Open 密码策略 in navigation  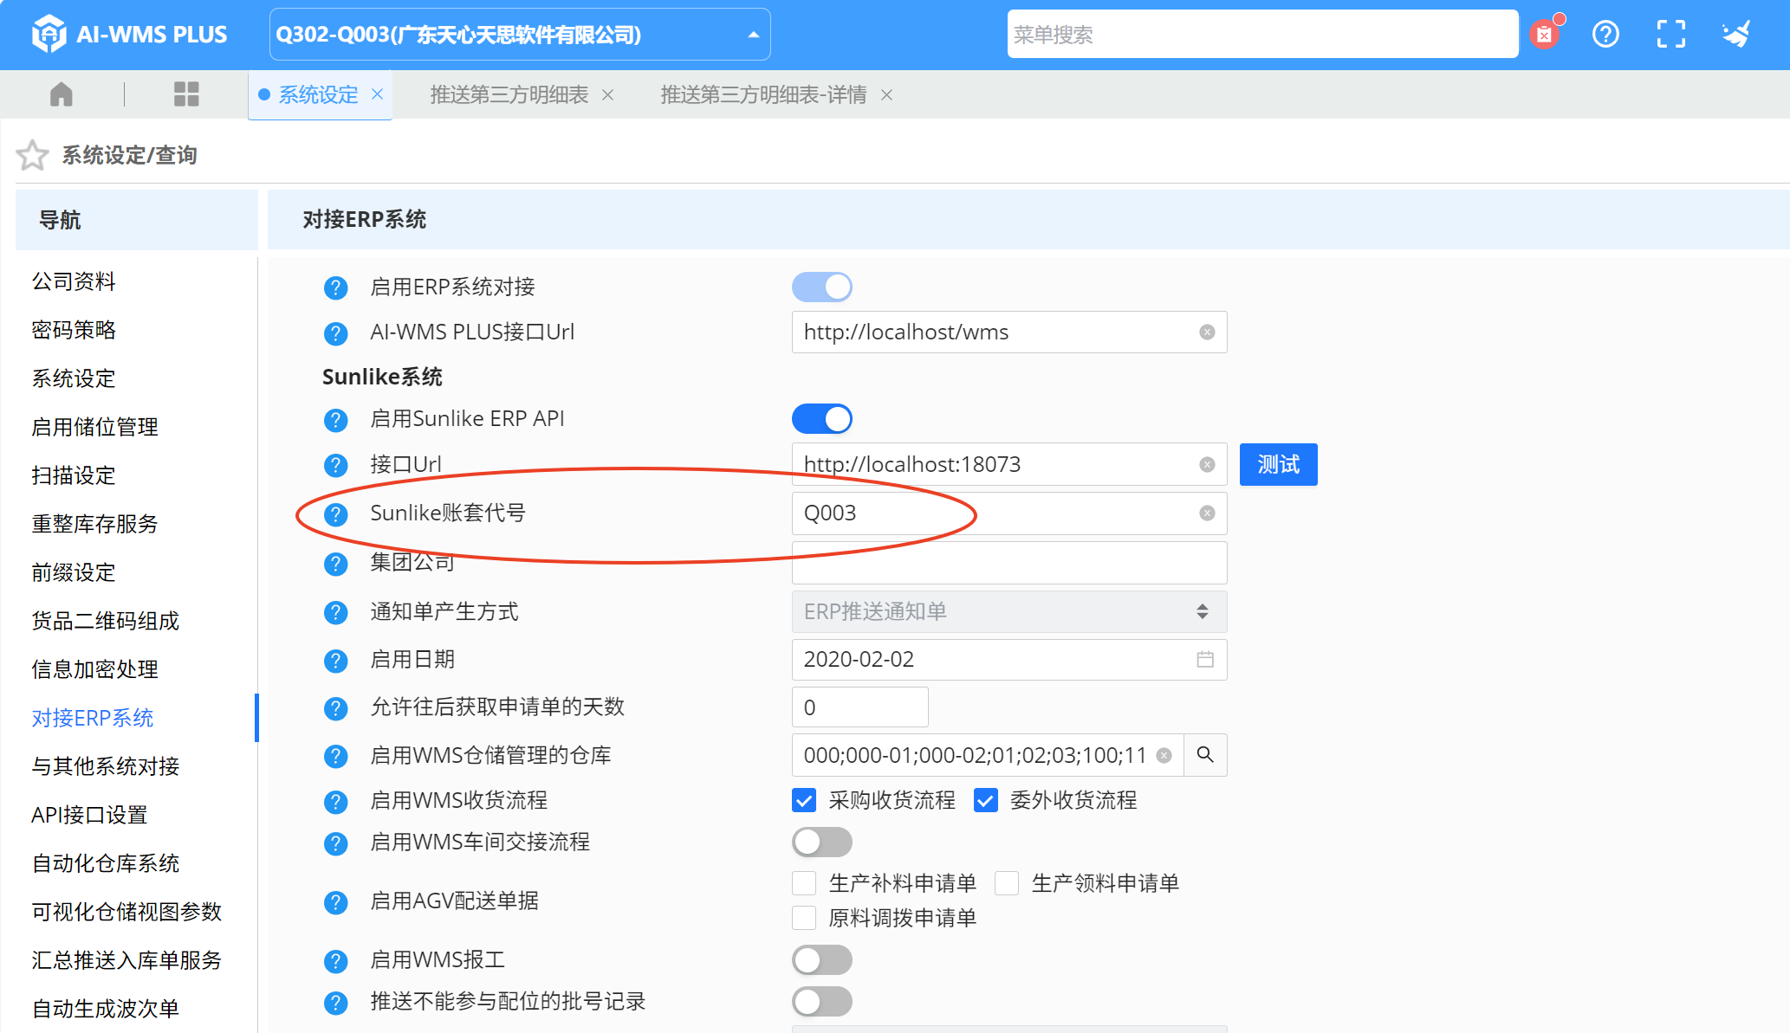(x=74, y=330)
